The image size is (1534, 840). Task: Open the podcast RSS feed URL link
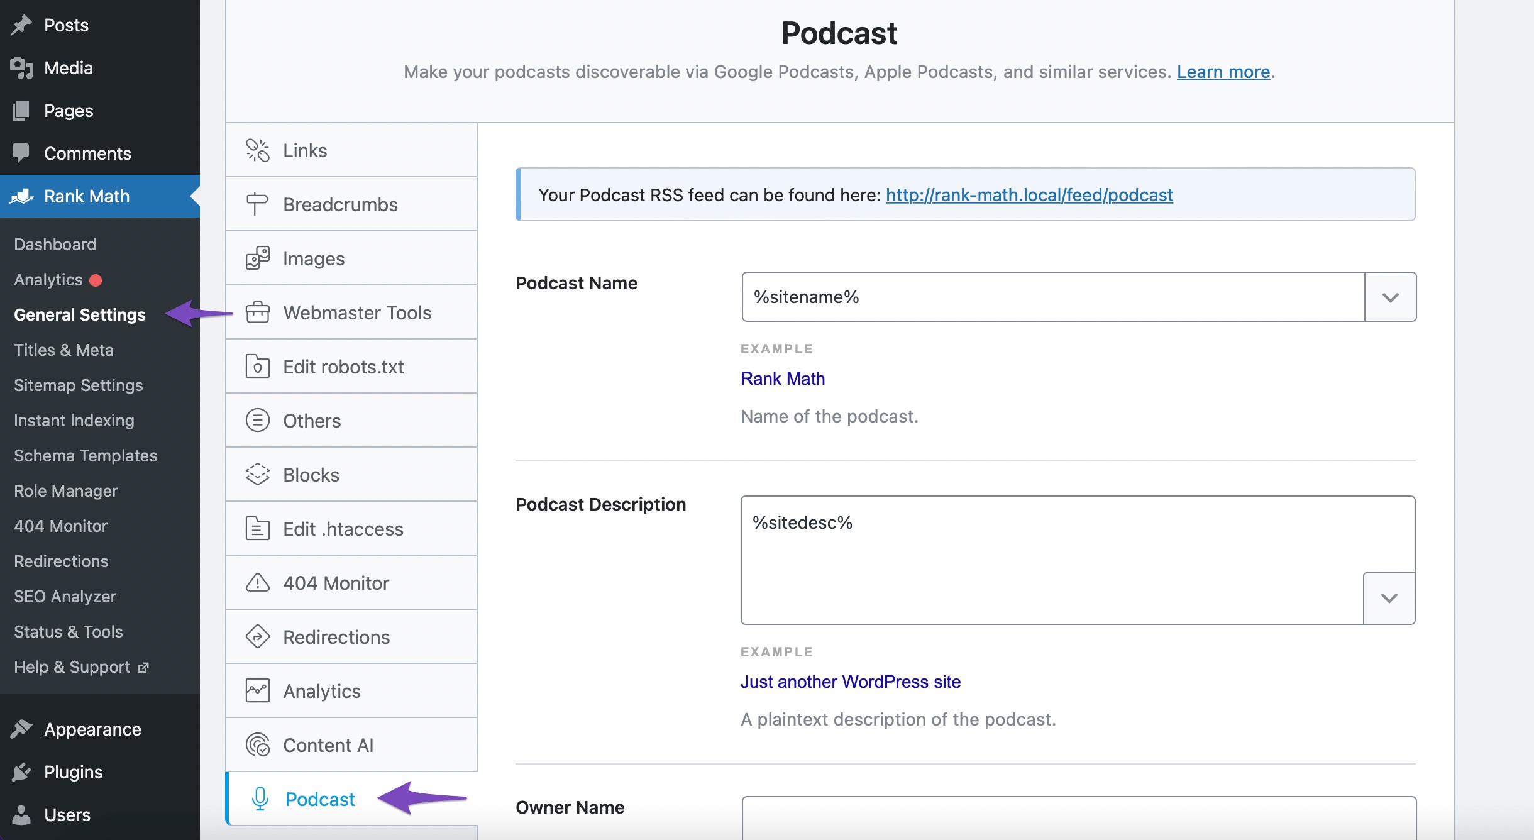pos(1029,195)
